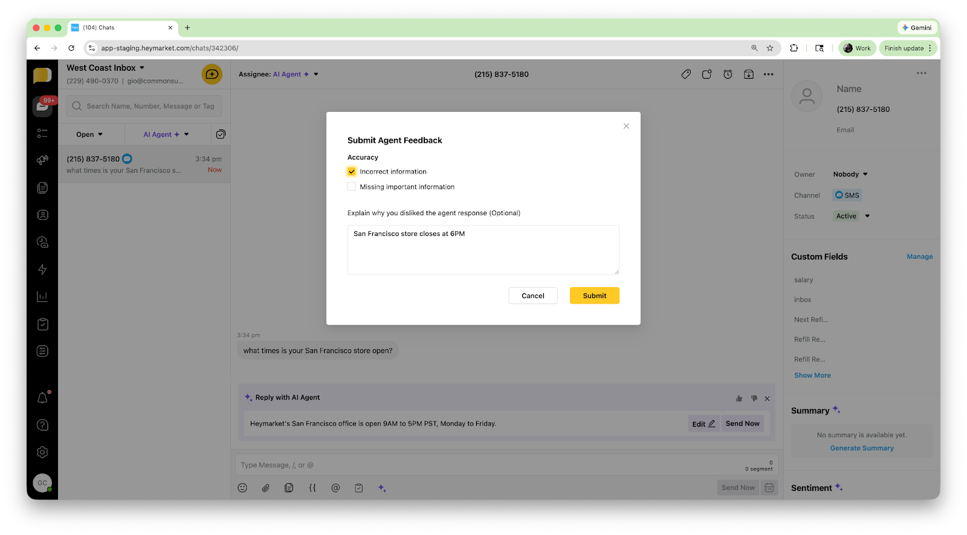Image resolution: width=967 pixels, height=535 pixels.
Task: Open the Owner Nobody dropdown
Action: pos(850,174)
